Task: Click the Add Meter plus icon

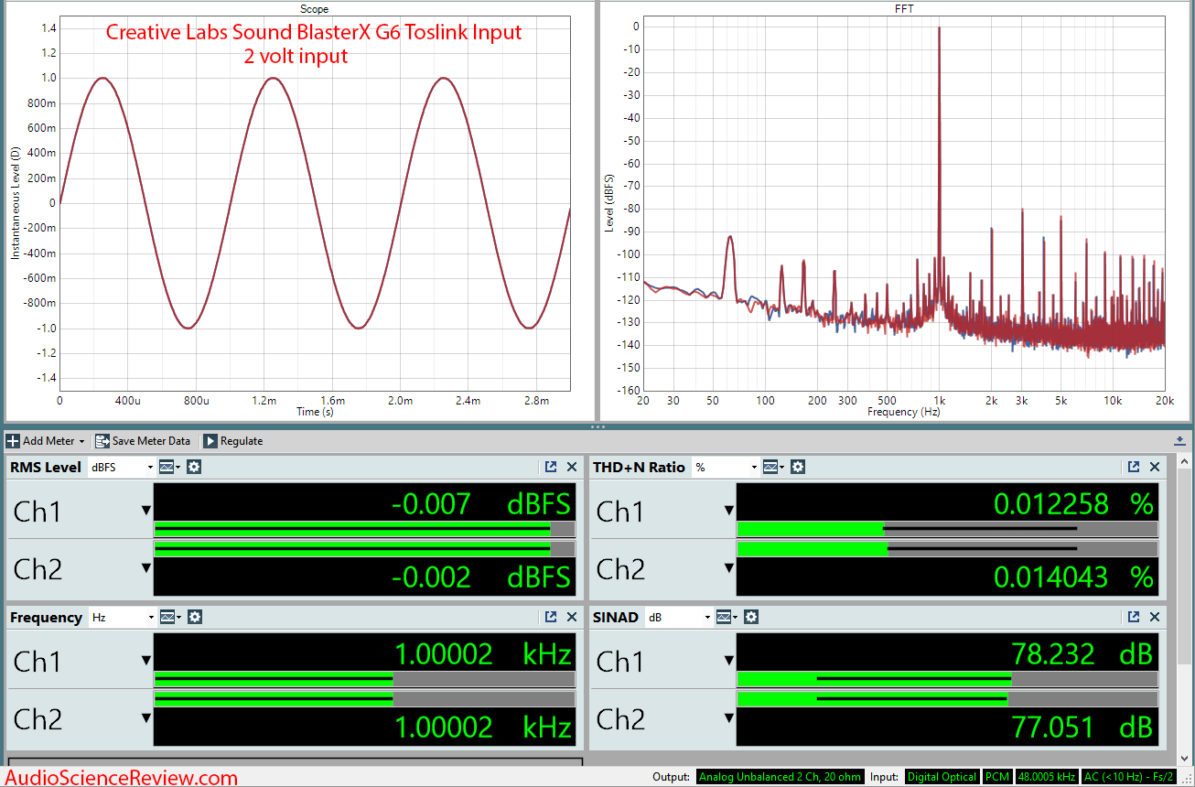Action: click(13, 441)
